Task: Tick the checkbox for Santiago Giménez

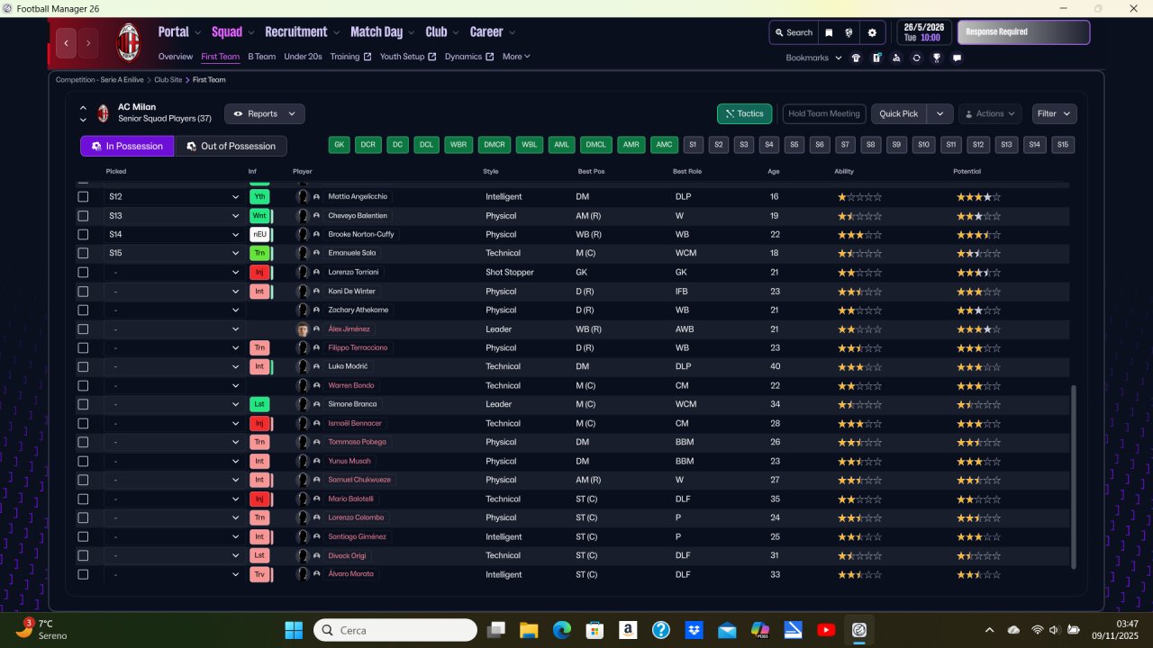Action: coord(84,536)
